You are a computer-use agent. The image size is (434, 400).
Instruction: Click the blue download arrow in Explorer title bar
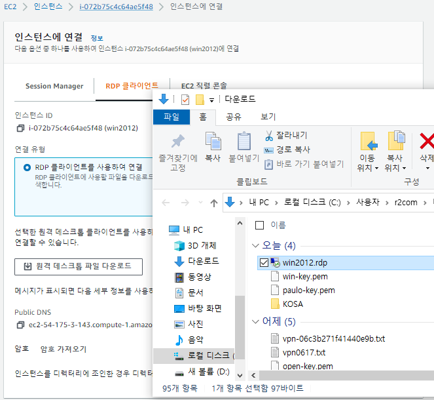[164, 99]
